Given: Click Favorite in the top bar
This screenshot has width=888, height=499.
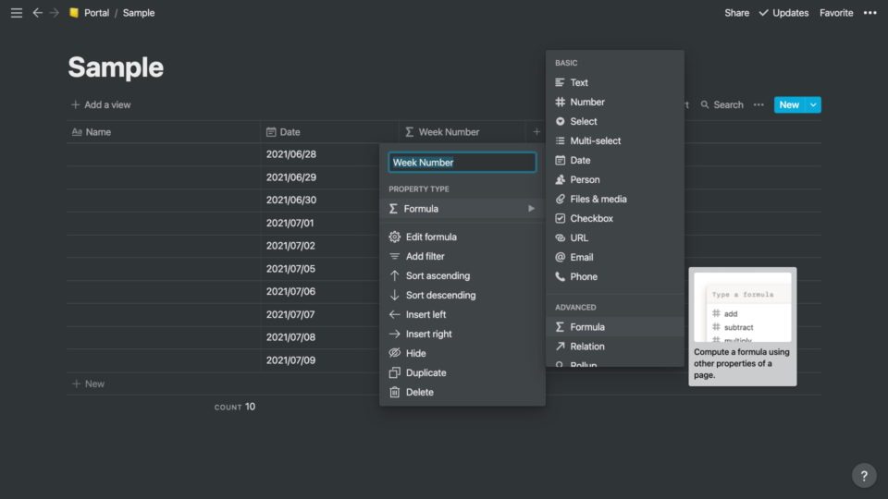Looking at the screenshot, I should click(x=836, y=12).
